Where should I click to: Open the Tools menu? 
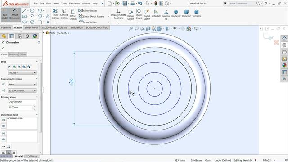coord(64,4)
